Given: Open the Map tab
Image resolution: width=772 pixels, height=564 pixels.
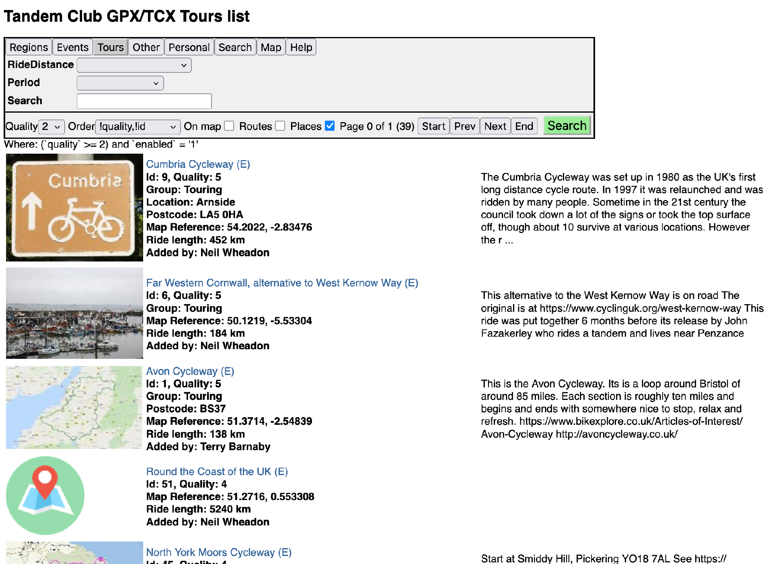Looking at the screenshot, I should pos(271,47).
